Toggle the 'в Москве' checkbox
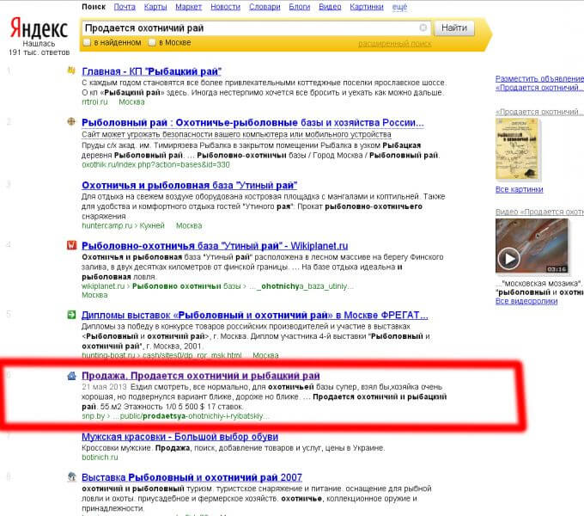Image resolution: width=584 pixels, height=516 pixels. click(x=152, y=42)
